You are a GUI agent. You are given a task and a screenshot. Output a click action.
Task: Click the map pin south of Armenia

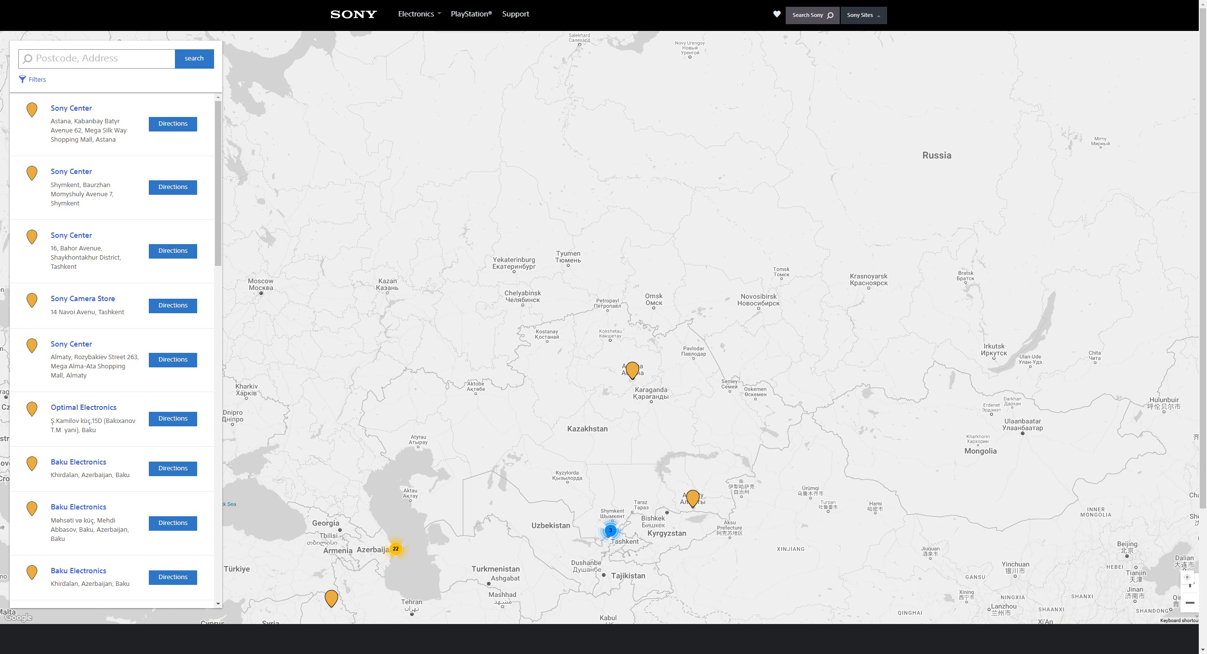(331, 597)
